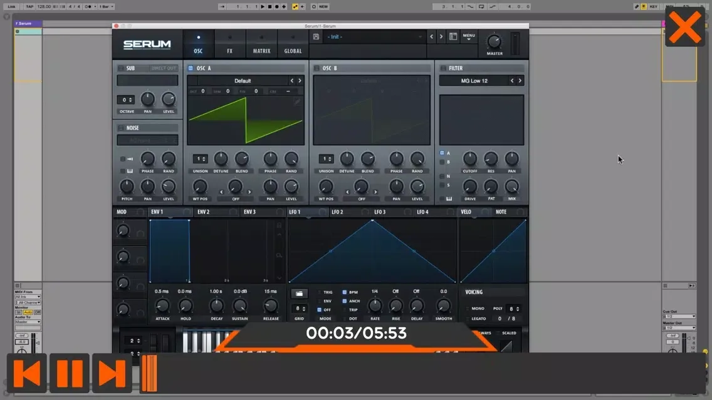This screenshot has width=712, height=400.
Task: Toggle LFO BPM sync checkbox
Action: click(344, 292)
